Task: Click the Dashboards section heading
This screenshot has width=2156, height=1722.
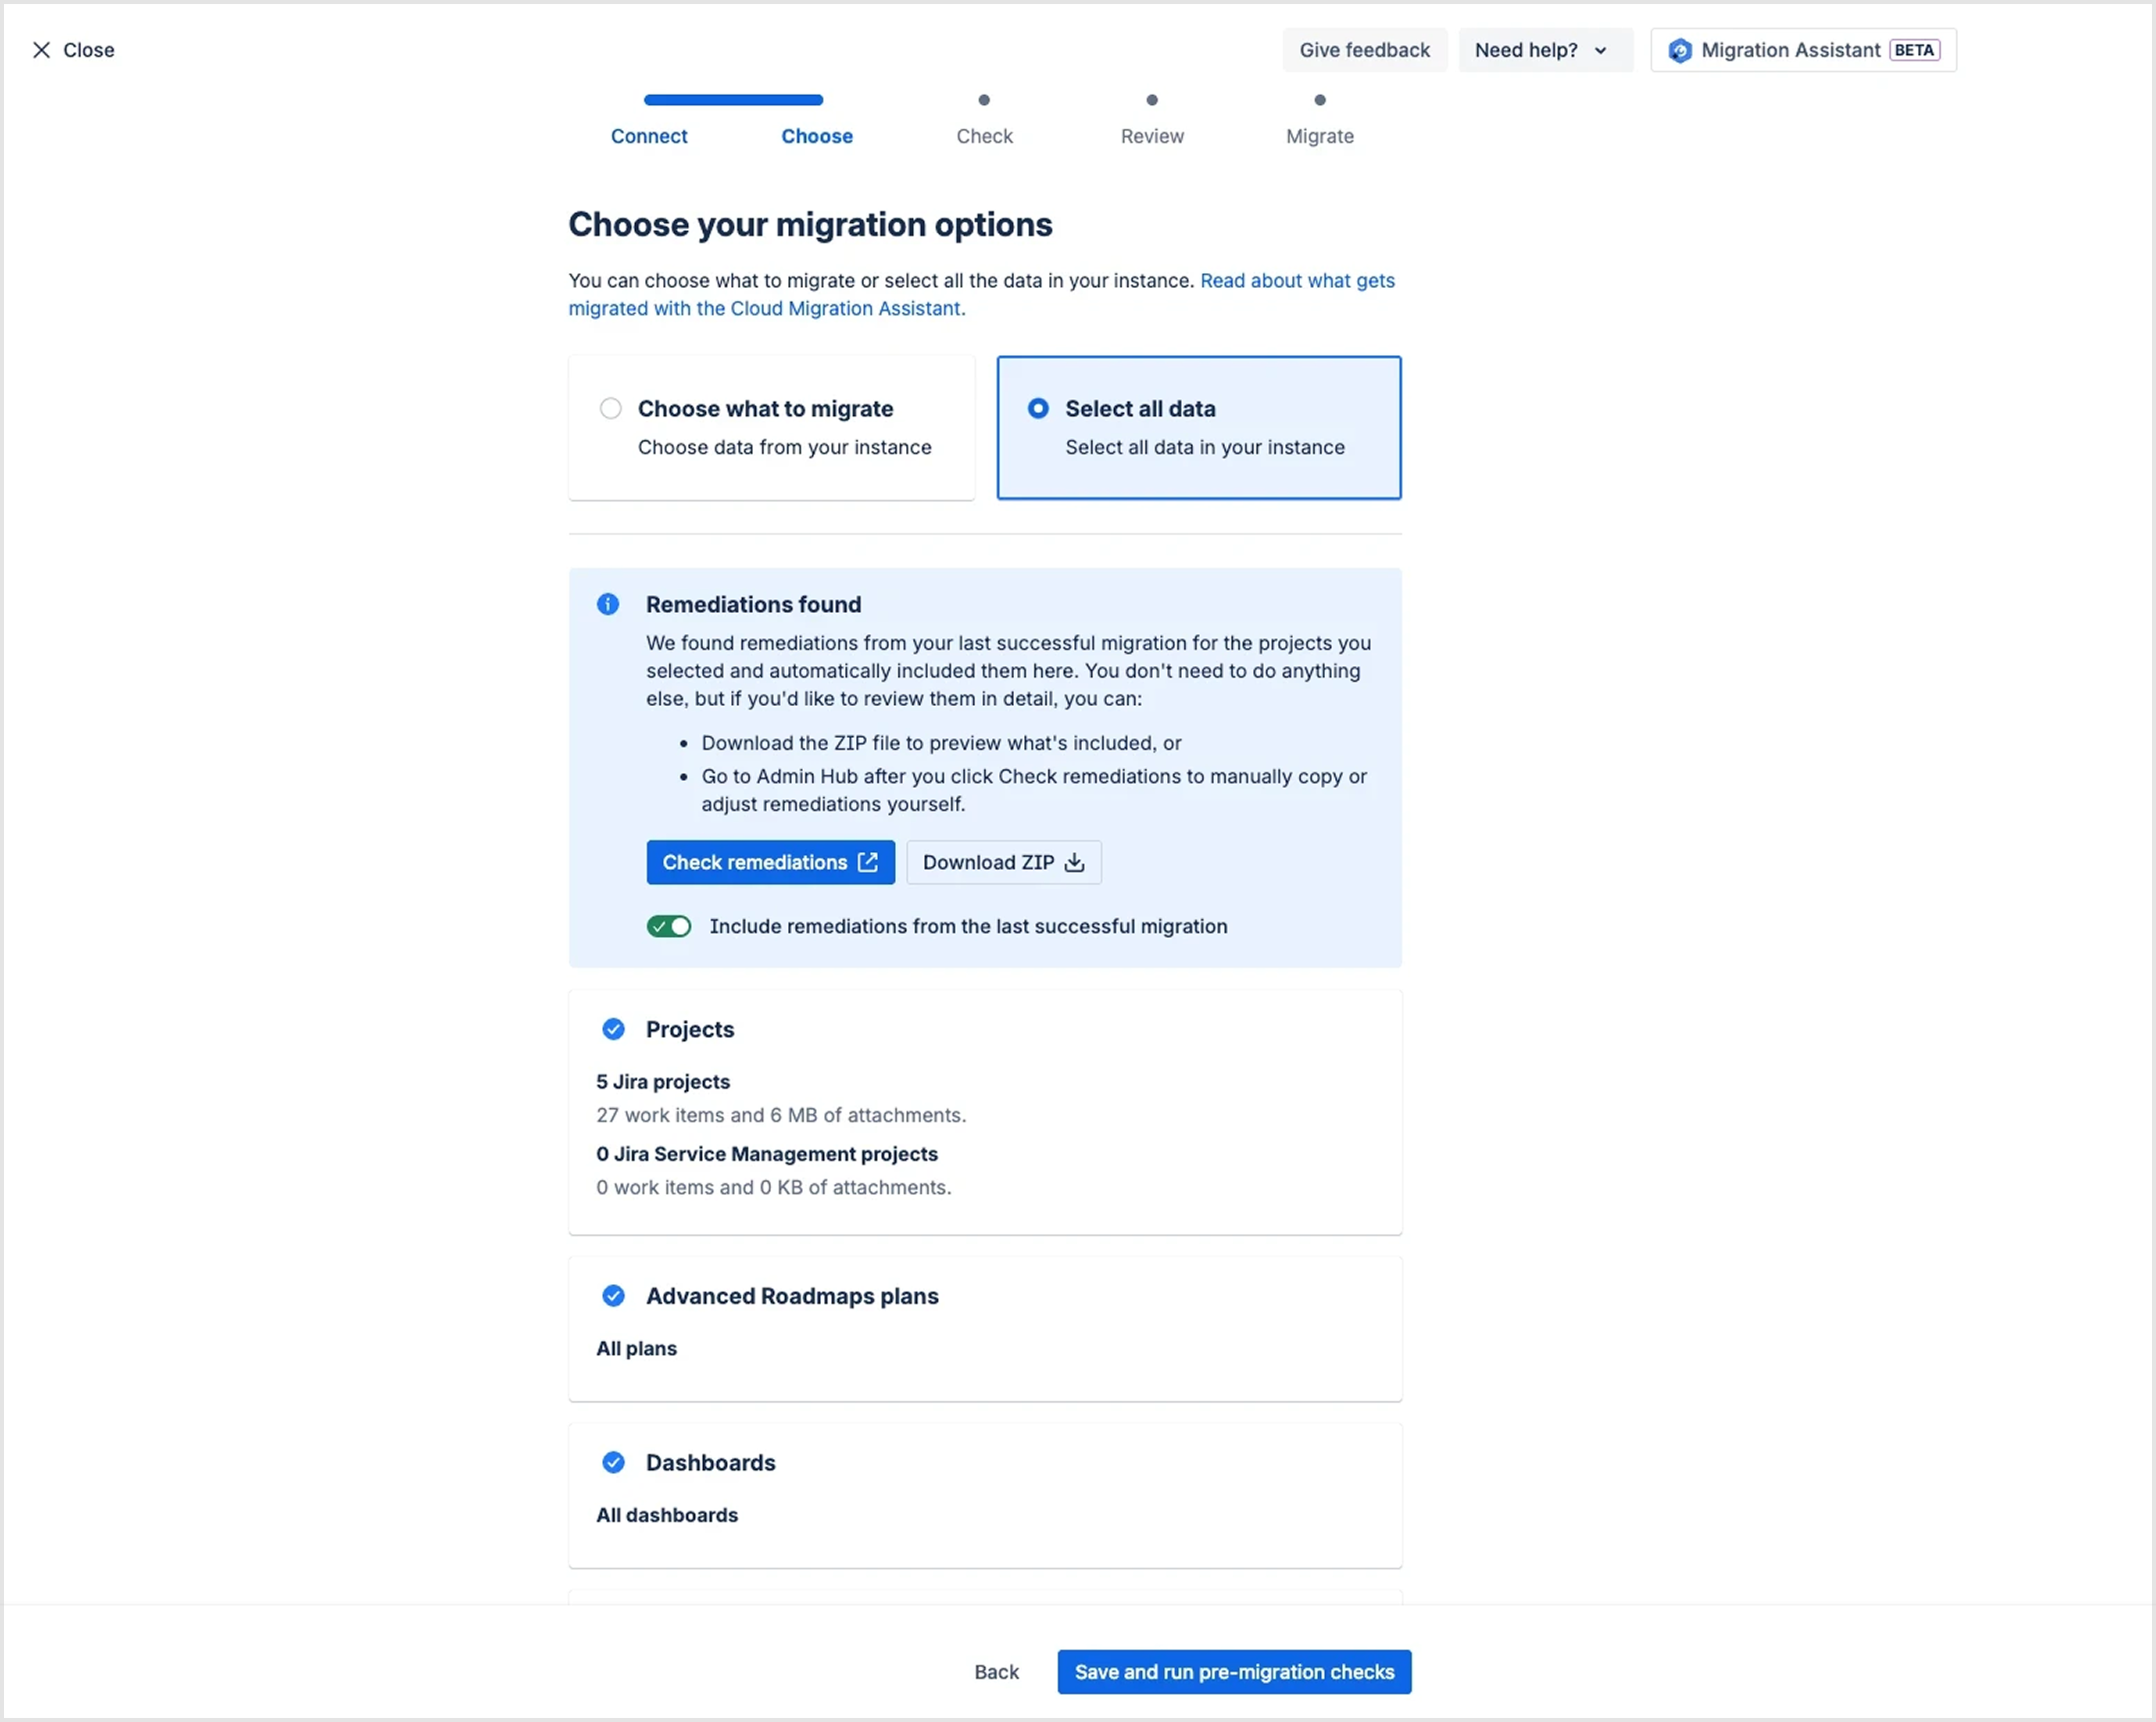Action: click(711, 1463)
